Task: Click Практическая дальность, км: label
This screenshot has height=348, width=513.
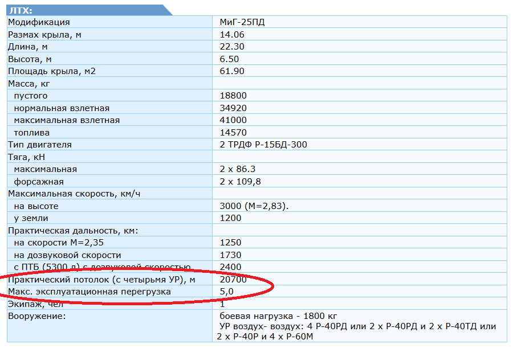Action: 73,231
